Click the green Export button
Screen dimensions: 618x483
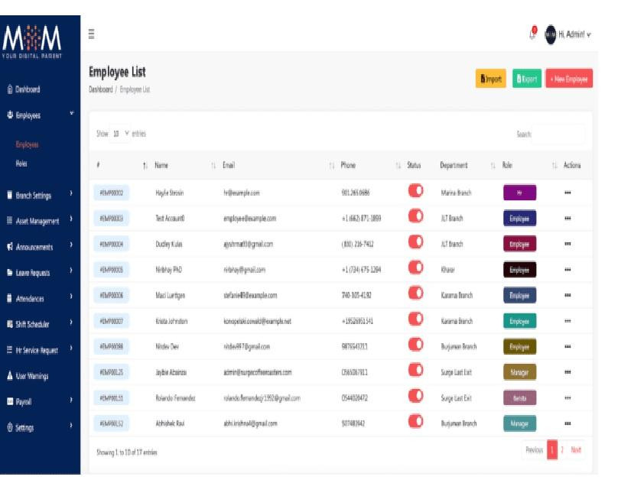(x=525, y=79)
